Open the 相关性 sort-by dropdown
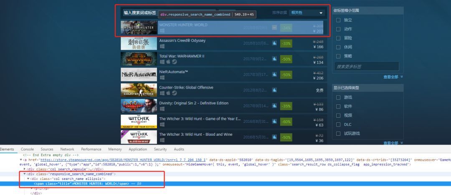 click(307, 13)
